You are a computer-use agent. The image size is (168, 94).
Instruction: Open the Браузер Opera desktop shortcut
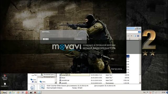[5, 77]
